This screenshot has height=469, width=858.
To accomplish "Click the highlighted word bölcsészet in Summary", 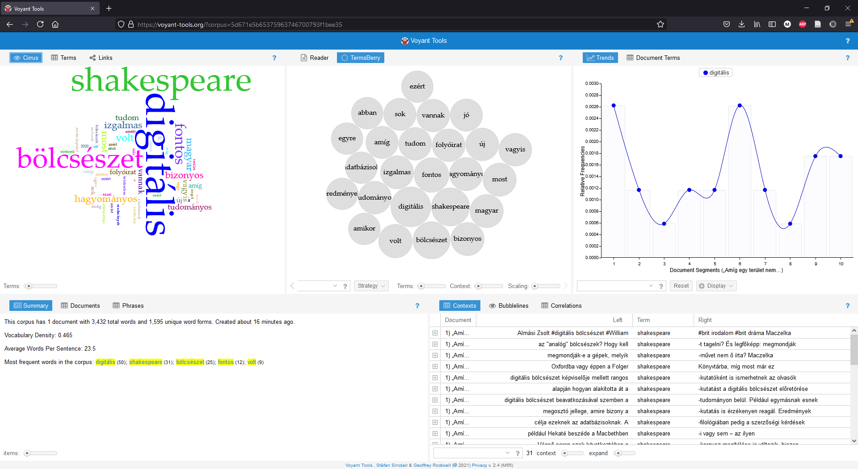I will (x=190, y=362).
